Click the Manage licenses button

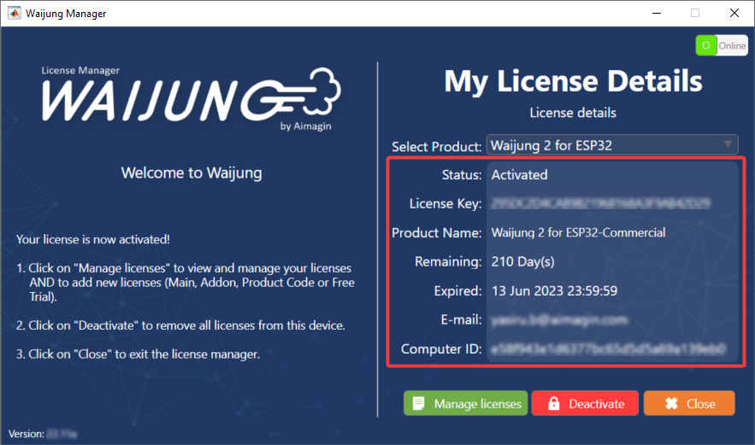tap(466, 403)
